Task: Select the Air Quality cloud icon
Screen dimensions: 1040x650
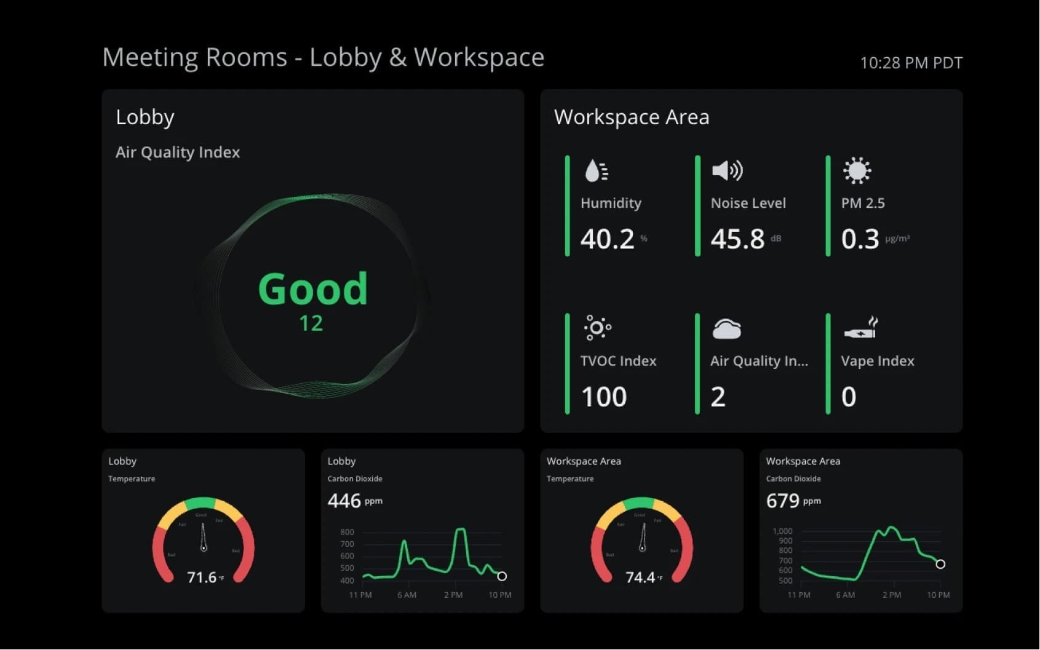Action: tap(726, 328)
